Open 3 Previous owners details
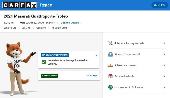This screenshot has width=170, height=98. [136, 65]
